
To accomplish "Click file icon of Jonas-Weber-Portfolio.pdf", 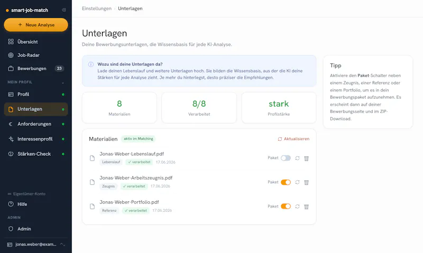I will point(92,207).
